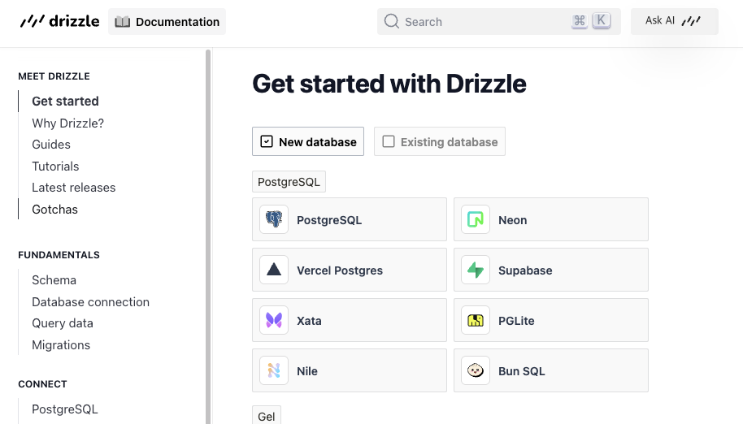Open the Ask AI assistant

pyautogui.click(x=674, y=21)
